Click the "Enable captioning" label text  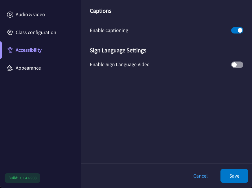(x=109, y=31)
